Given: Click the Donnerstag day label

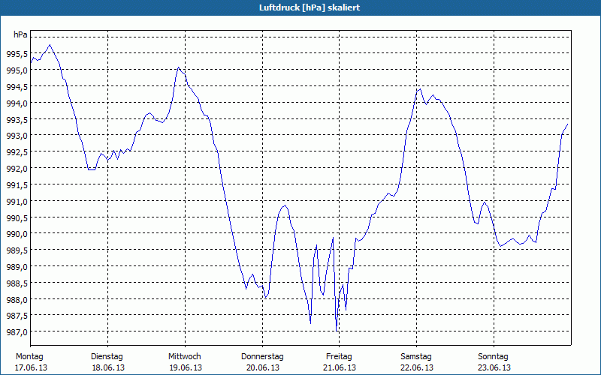Looking at the screenshot, I should coord(262,357).
